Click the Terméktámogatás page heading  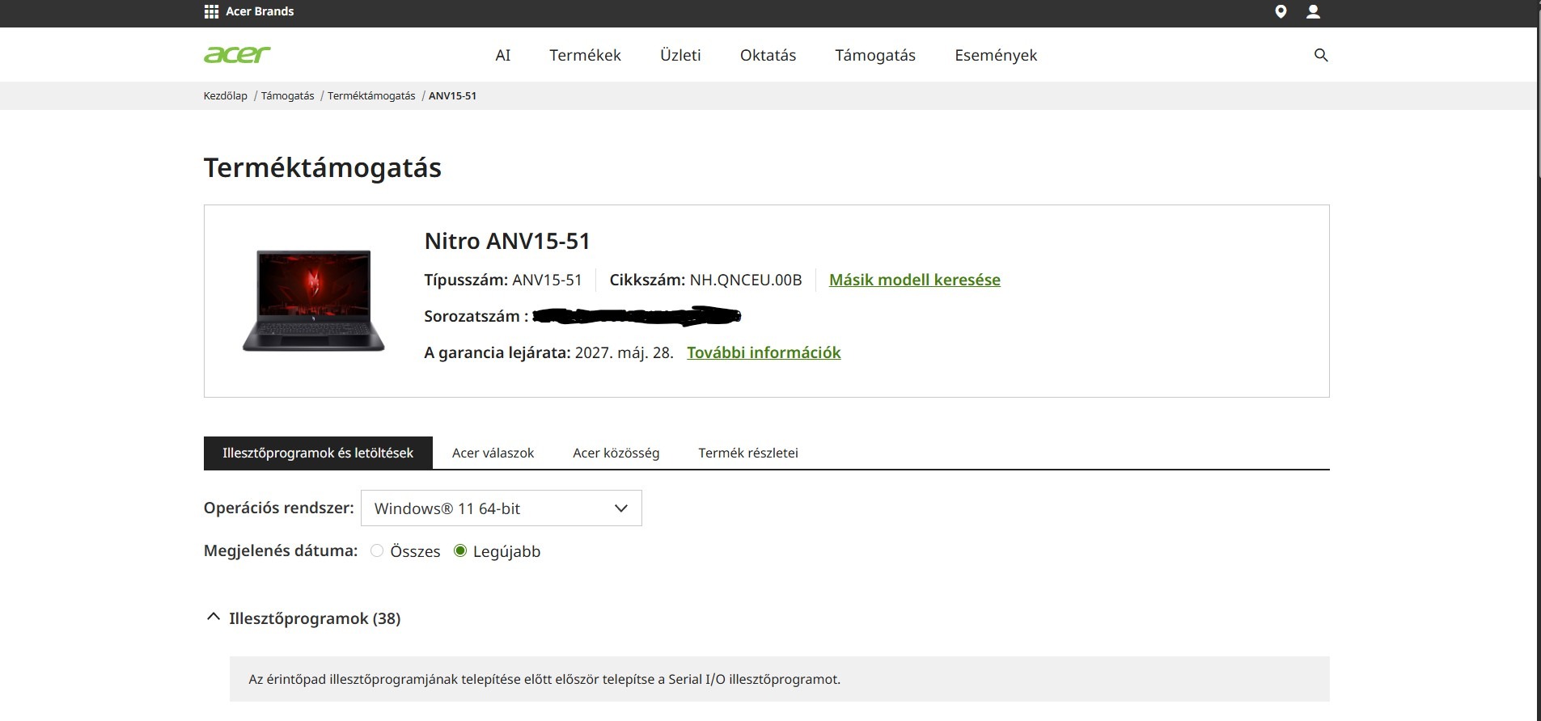pyautogui.click(x=323, y=167)
